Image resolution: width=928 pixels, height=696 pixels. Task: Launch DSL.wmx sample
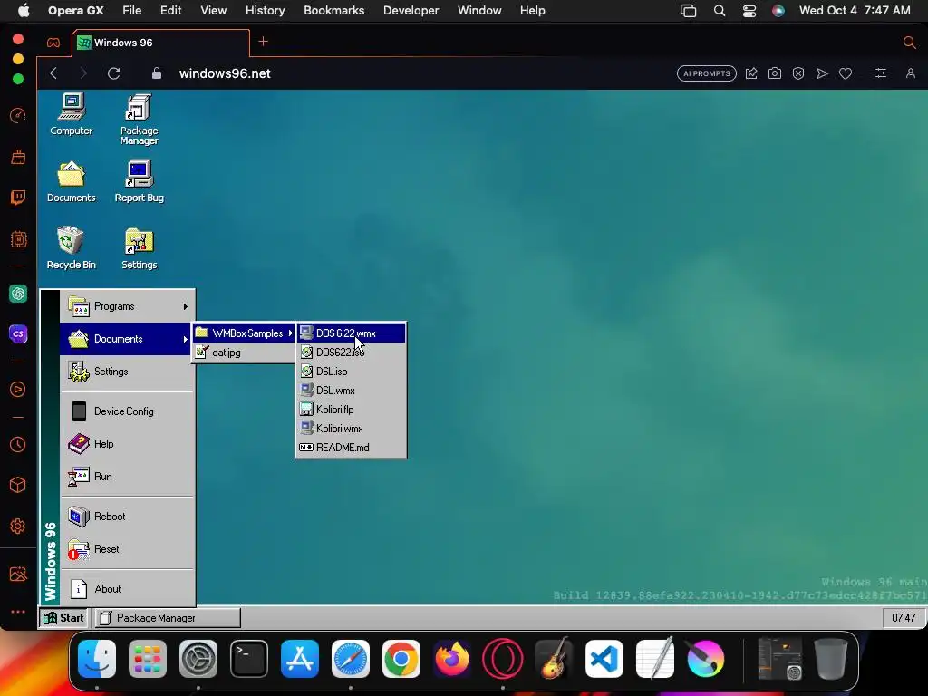pos(351,390)
